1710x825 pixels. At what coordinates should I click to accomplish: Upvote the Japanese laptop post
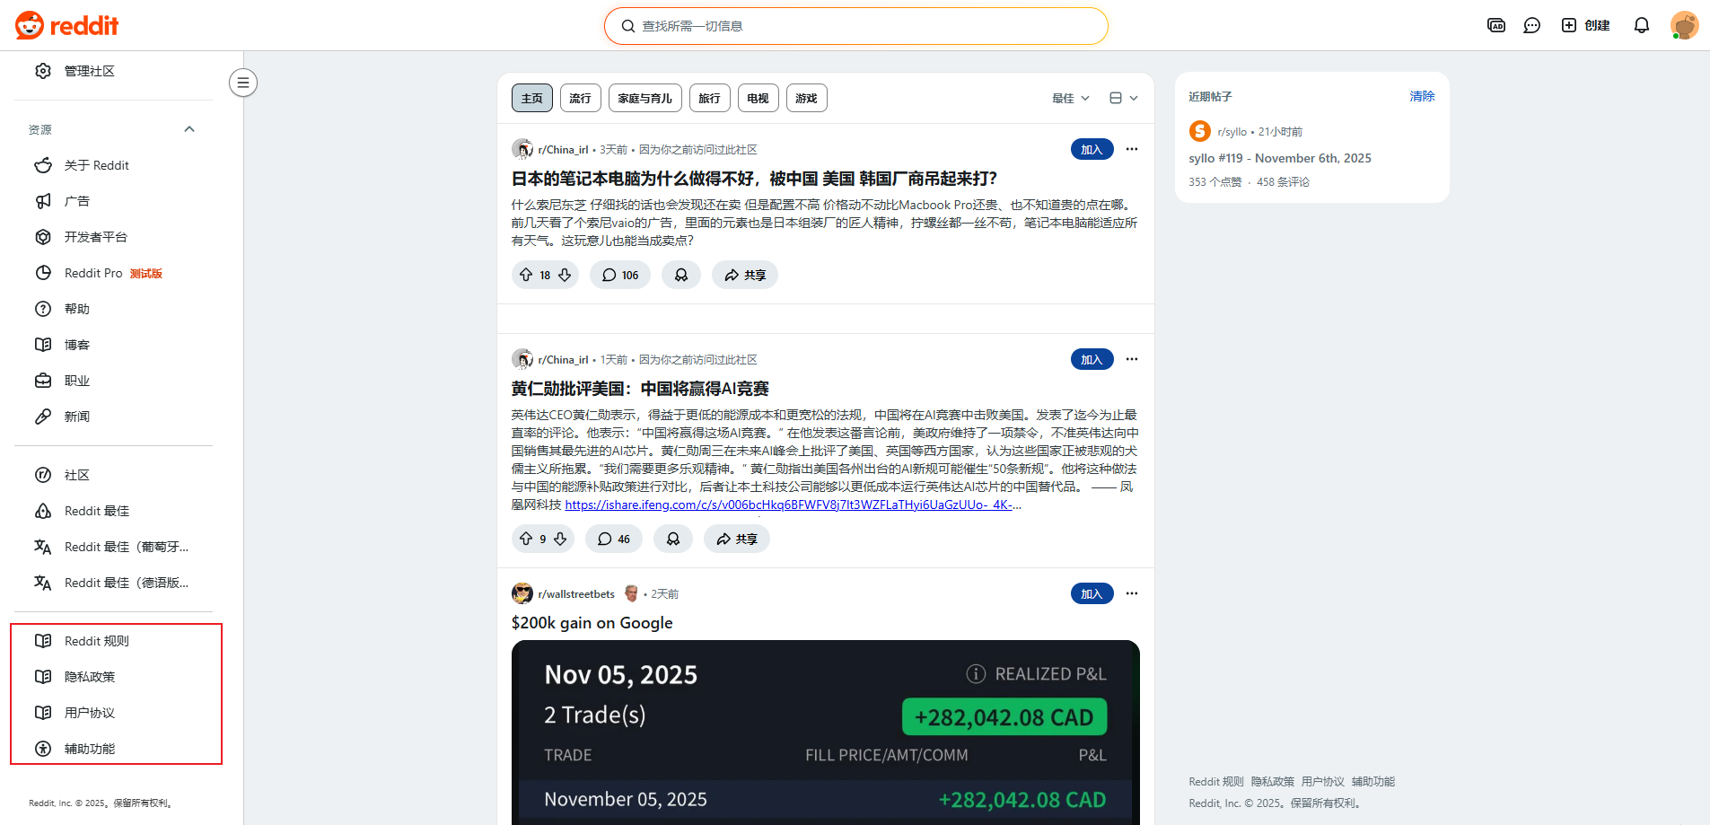(x=526, y=275)
